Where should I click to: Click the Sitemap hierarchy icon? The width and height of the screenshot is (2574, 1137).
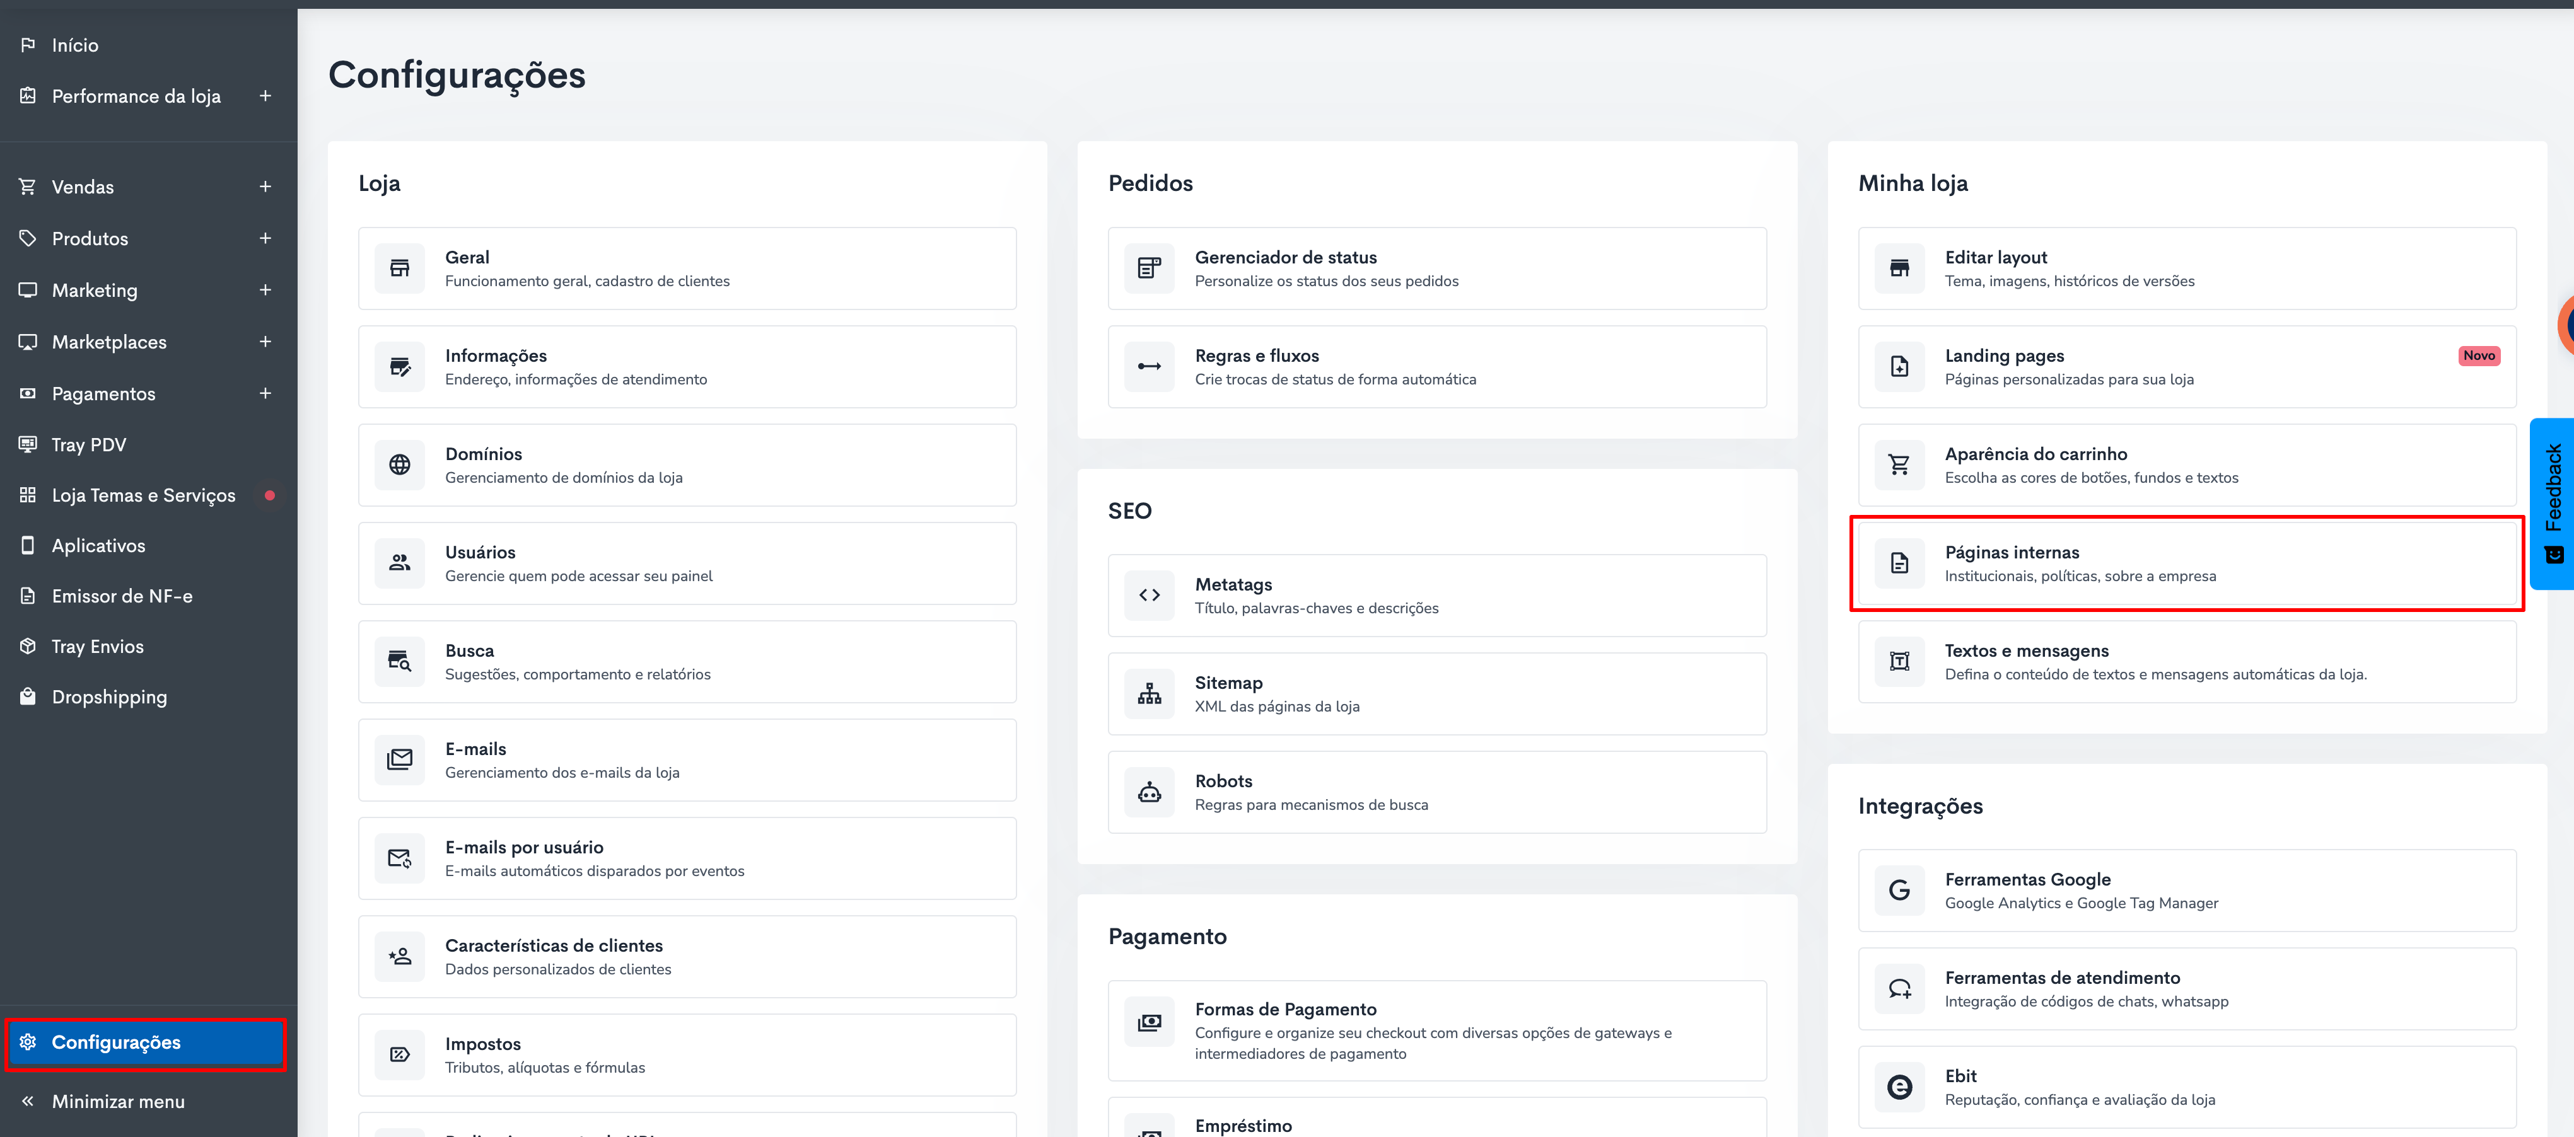pos(1149,693)
